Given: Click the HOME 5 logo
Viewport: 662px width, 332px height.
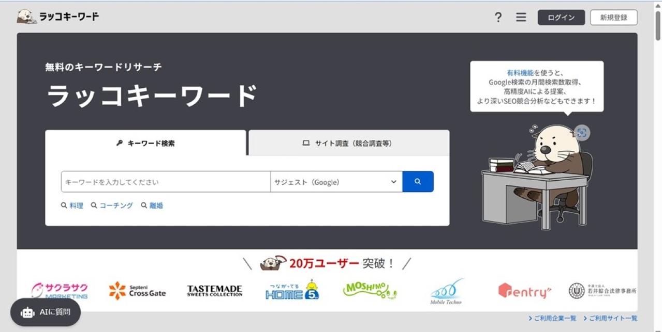Looking at the screenshot, I should [x=292, y=290].
